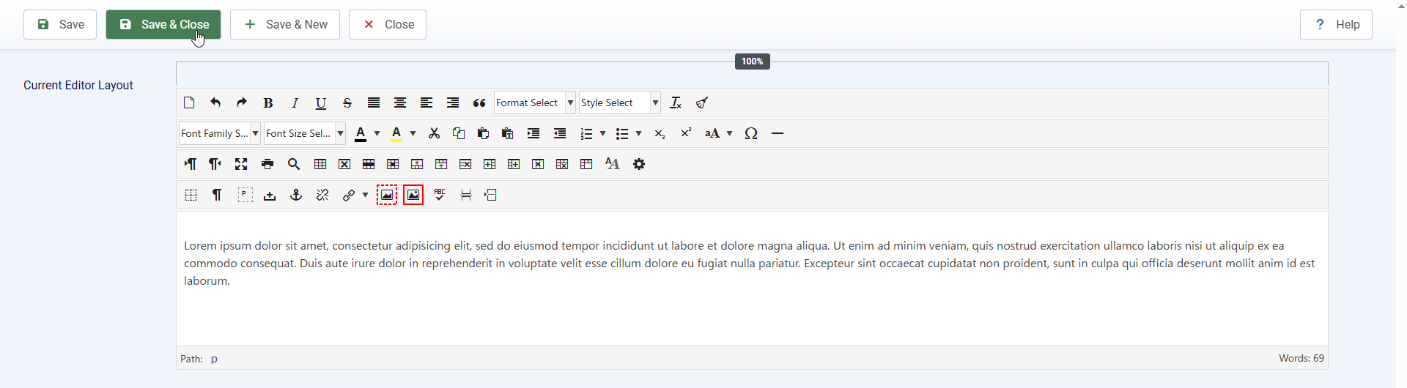Click the undo arrow icon
Image resolution: width=1407 pixels, height=388 pixels.
[x=215, y=103]
